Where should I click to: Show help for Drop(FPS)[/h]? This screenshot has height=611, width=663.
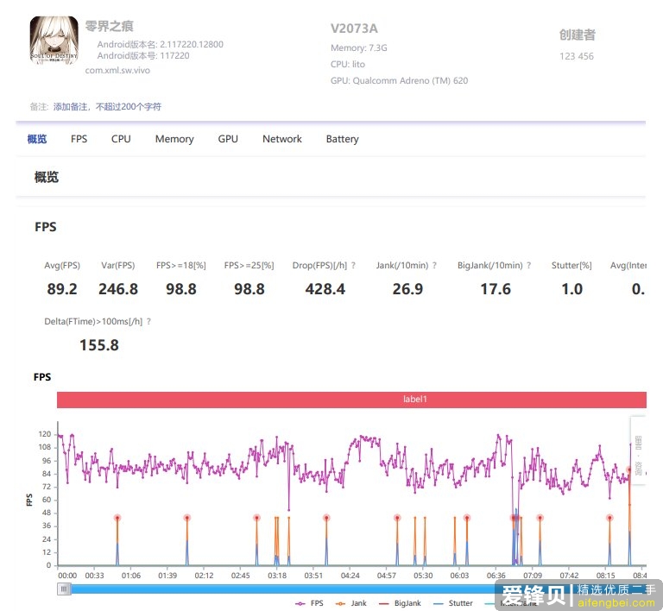click(353, 265)
